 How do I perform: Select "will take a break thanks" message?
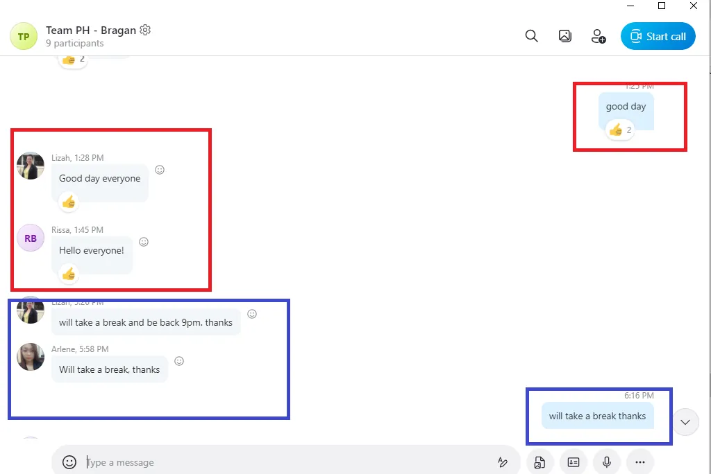pos(598,416)
